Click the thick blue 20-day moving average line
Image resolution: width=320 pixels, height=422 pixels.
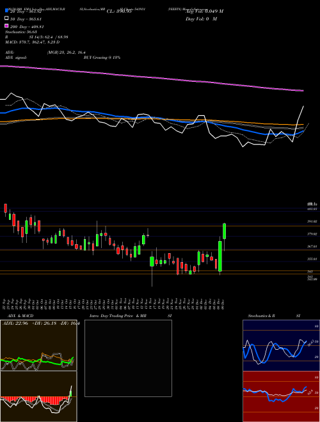152,118
